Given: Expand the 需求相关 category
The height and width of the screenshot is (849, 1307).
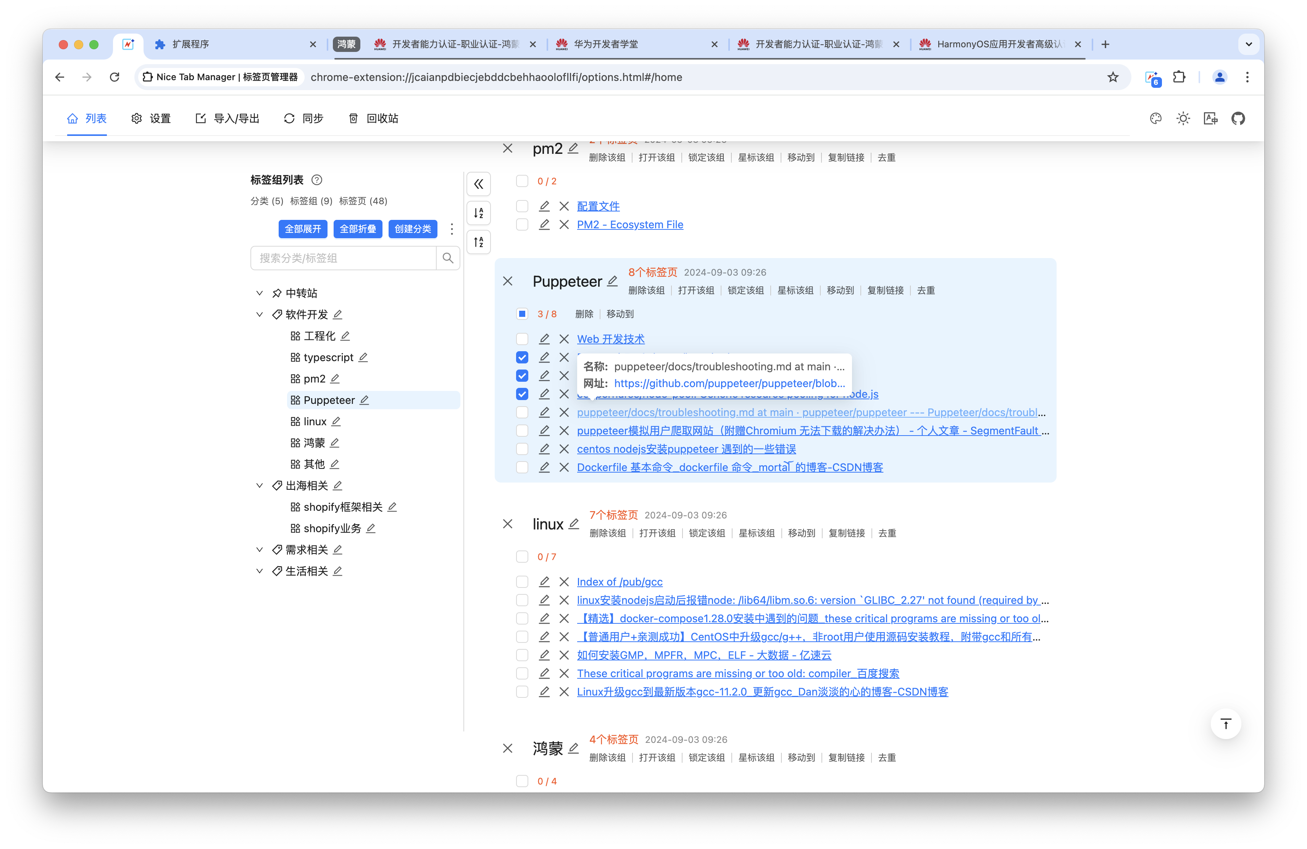Looking at the screenshot, I should point(259,550).
